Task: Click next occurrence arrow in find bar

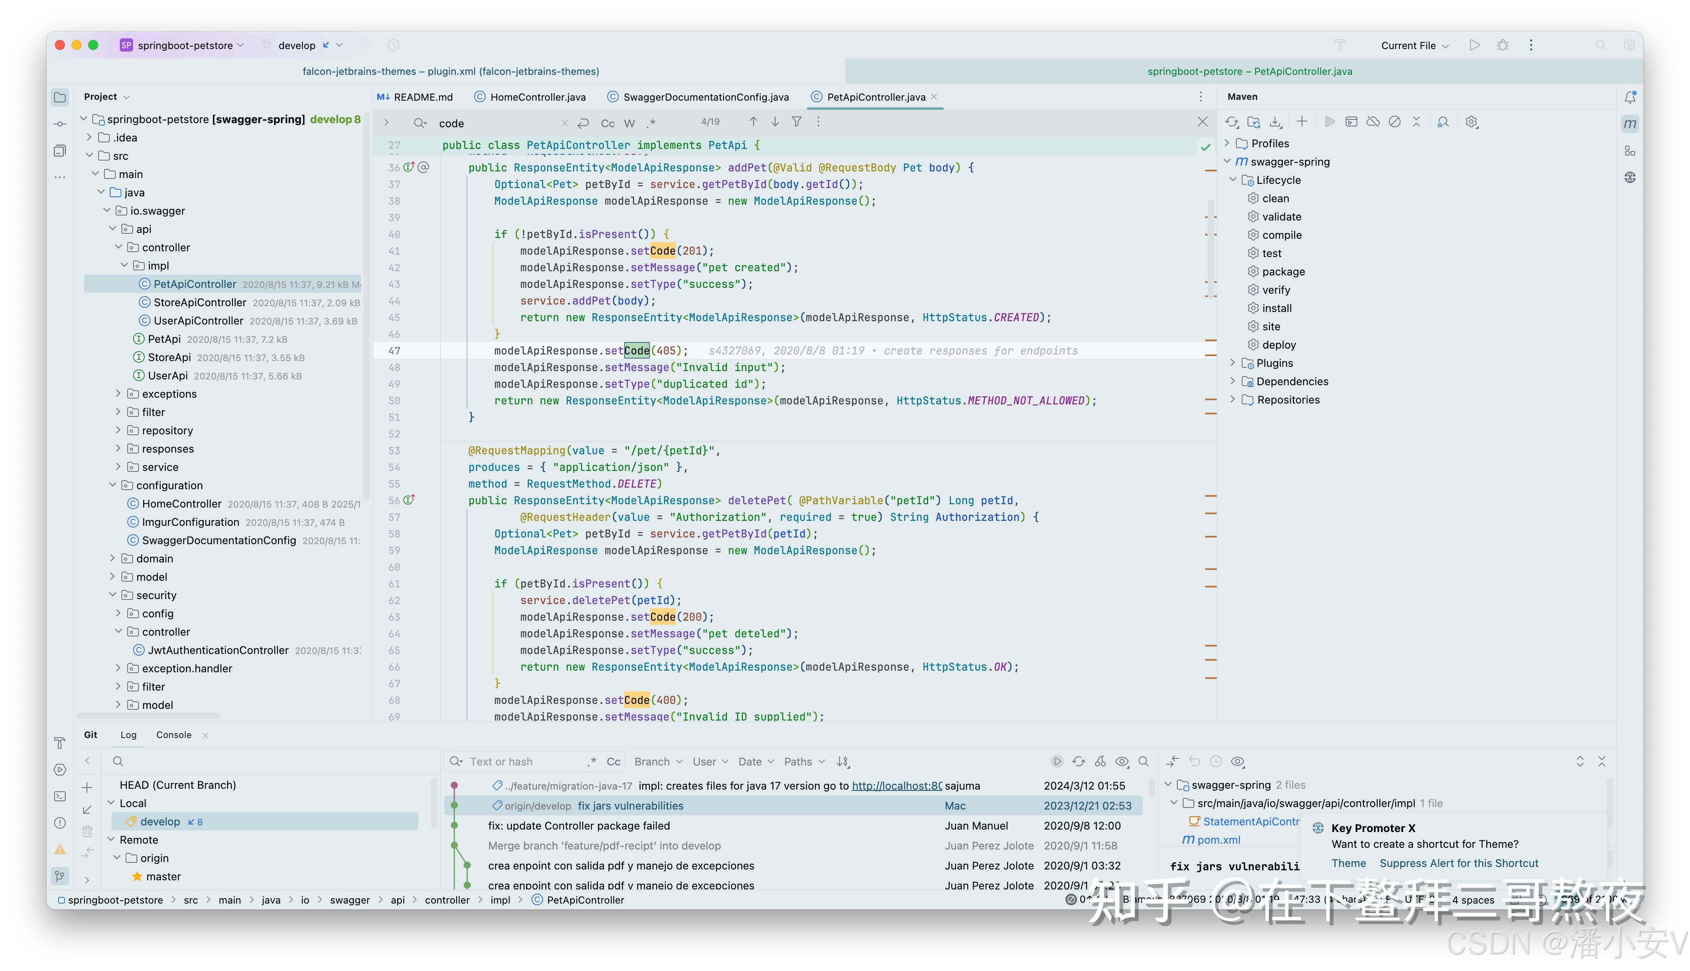Action: (x=775, y=122)
